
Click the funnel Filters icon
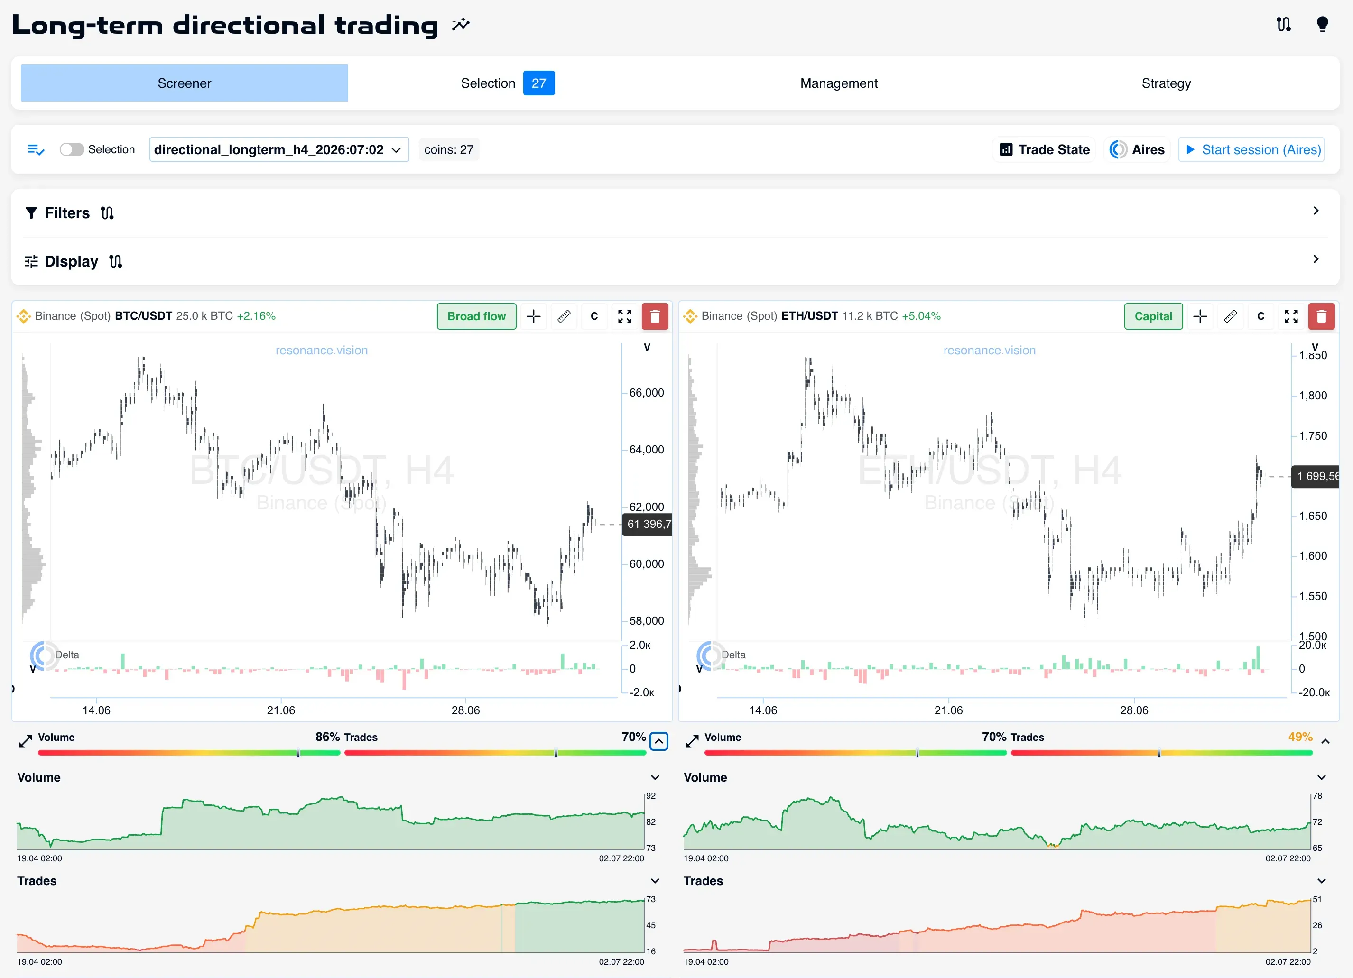(31, 213)
